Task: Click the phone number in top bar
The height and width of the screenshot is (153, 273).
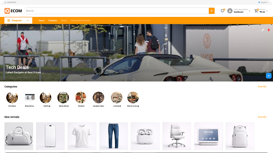Action: [x=12, y=2]
